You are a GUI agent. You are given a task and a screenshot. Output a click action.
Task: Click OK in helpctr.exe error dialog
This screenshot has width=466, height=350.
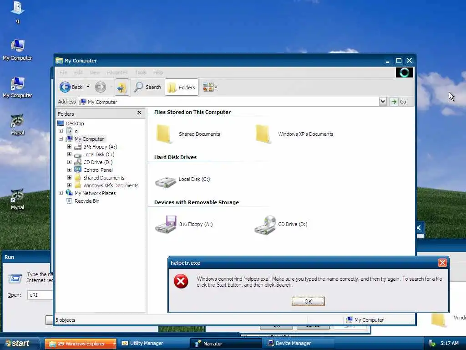click(x=308, y=302)
